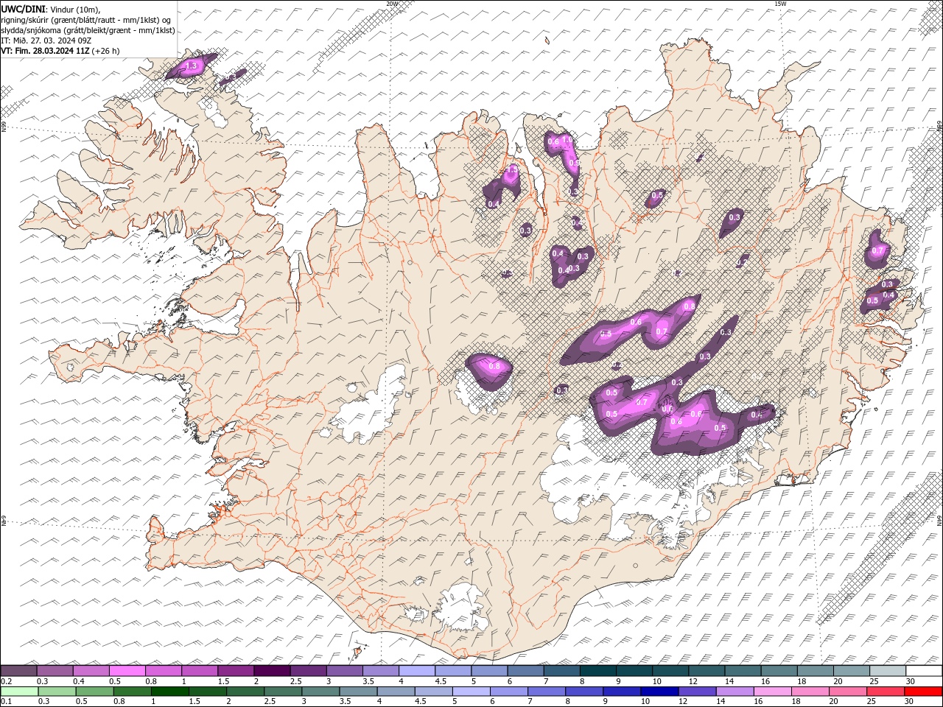The image size is (943, 707).
Task: Select the bright red lower swatch after 30
Action: [922, 692]
